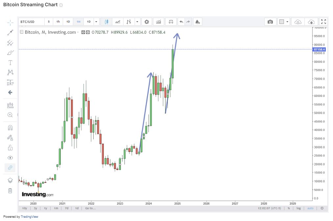Viewport: 333px width, 221px height.
Task: Select the trend line drawing tool
Action: pos(10,32)
